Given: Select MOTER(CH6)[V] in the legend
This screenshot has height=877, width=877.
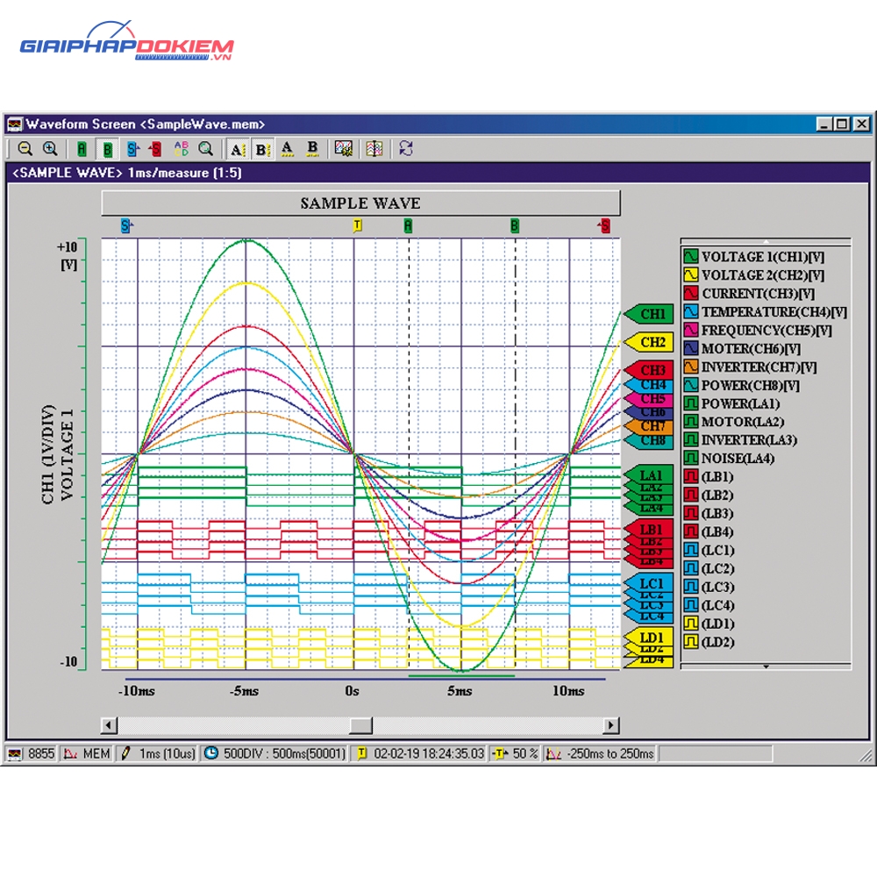Looking at the screenshot, I should (742, 348).
